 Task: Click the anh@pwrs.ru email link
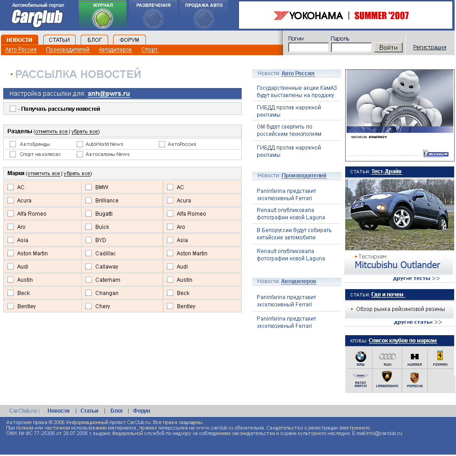(109, 93)
